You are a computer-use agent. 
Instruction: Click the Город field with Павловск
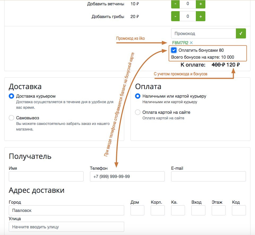tap(66, 210)
